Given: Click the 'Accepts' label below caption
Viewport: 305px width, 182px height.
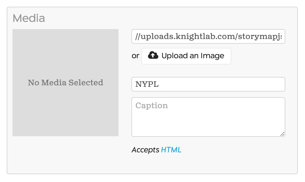Looking at the screenshot, I should [145, 150].
